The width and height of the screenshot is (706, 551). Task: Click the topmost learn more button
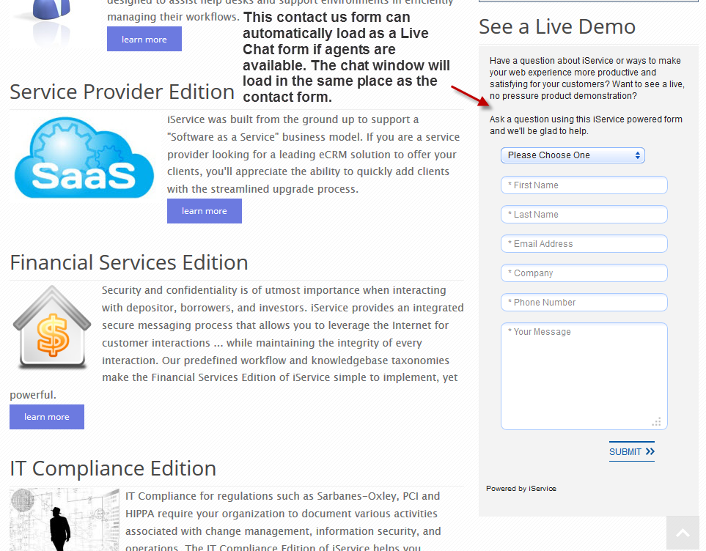pyautogui.click(x=144, y=40)
